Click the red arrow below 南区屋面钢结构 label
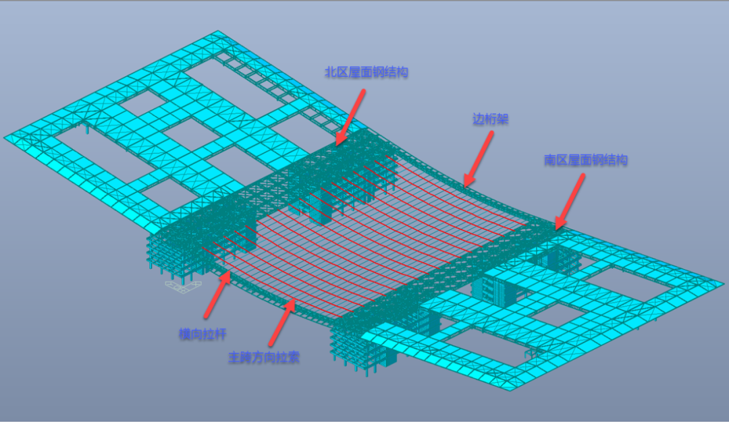This screenshot has width=729, height=422. click(x=568, y=201)
